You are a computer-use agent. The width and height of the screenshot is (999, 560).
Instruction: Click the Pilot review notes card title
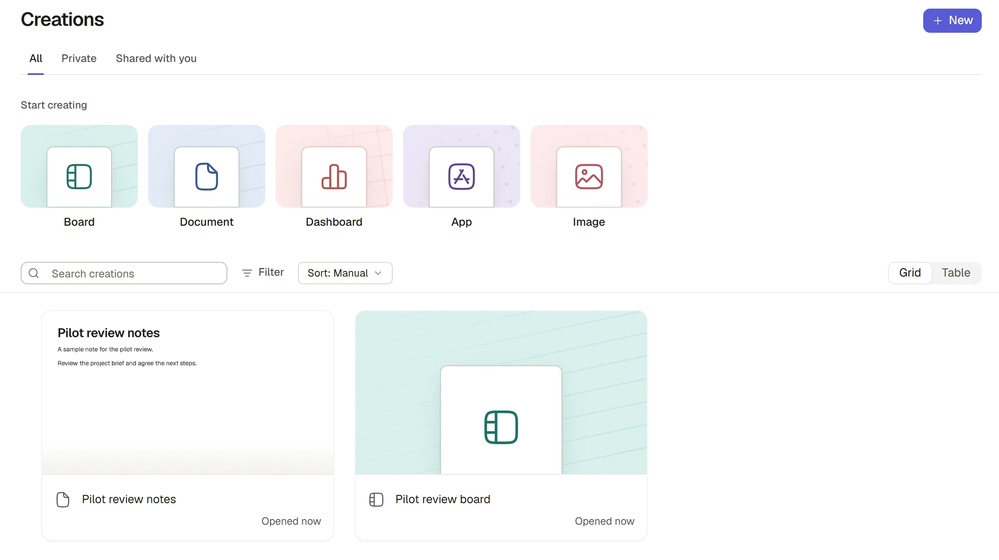click(x=129, y=499)
